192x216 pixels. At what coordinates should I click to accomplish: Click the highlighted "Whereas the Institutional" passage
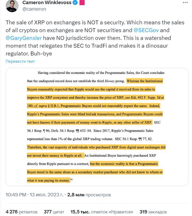click(145, 81)
